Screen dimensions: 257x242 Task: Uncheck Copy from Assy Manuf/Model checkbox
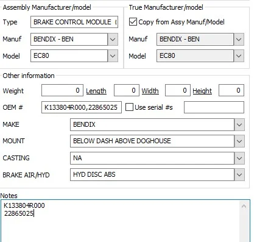click(x=133, y=22)
